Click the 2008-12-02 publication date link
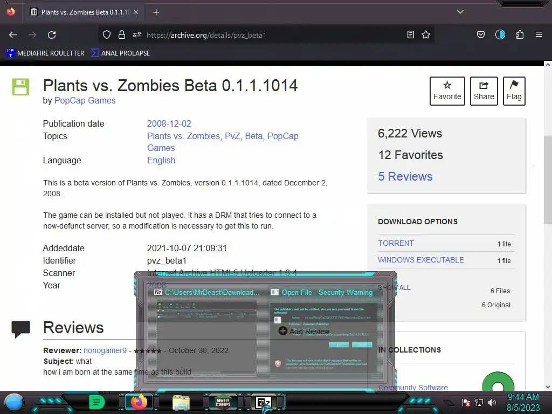The width and height of the screenshot is (552, 414). coord(169,123)
